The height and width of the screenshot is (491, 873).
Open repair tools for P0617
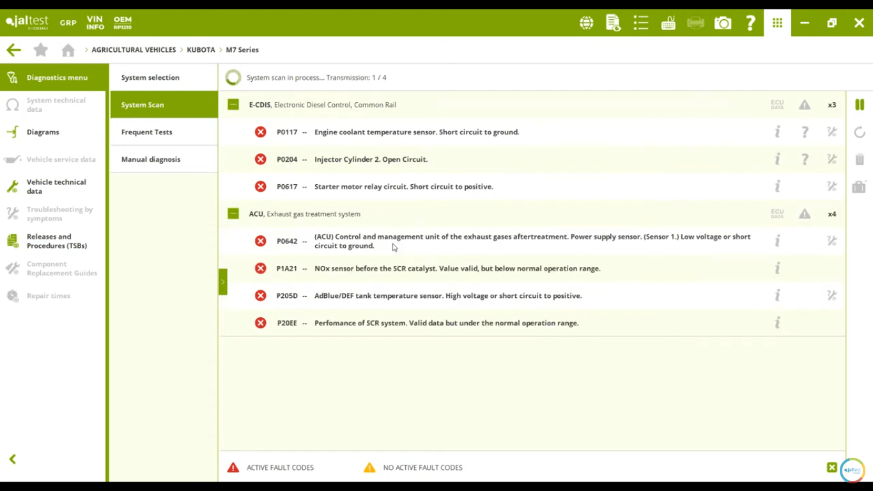pyautogui.click(x=831, y=187)
